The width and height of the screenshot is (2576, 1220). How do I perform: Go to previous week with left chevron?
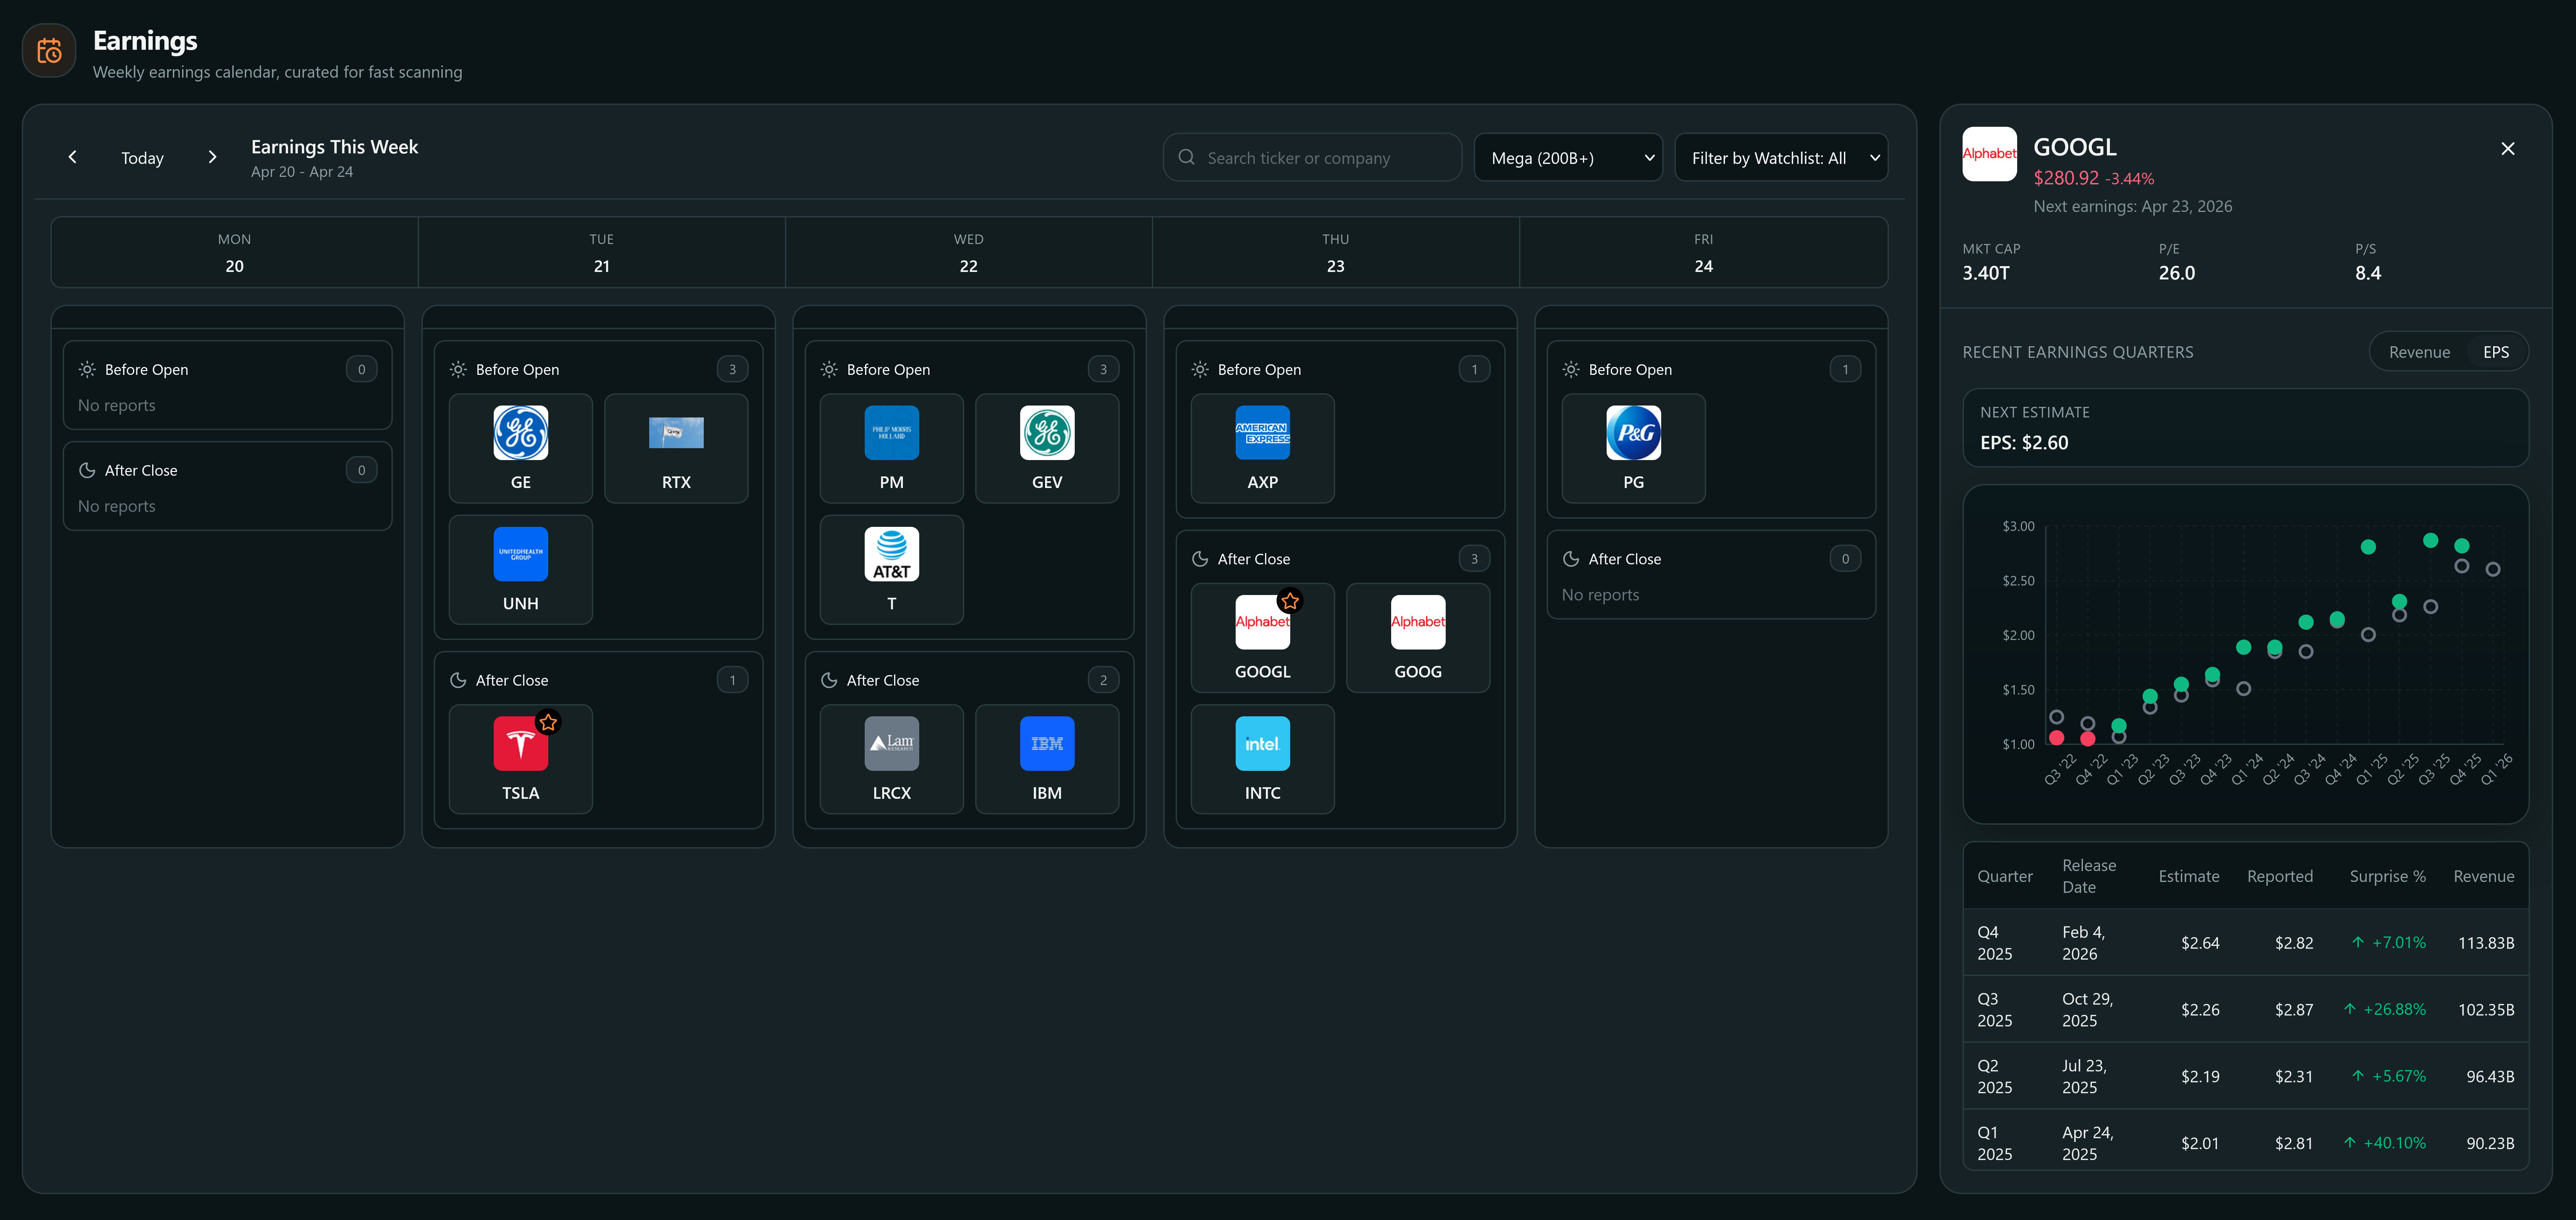pos(72,157)
